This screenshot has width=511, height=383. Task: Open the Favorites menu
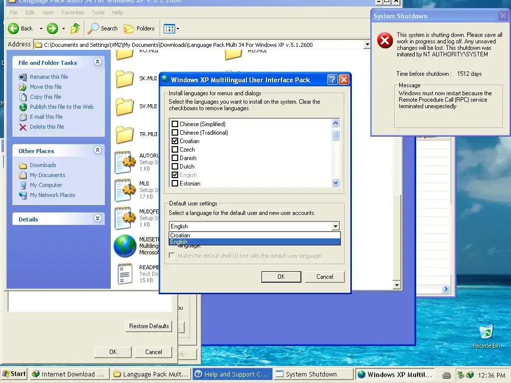tap(73, 12)
